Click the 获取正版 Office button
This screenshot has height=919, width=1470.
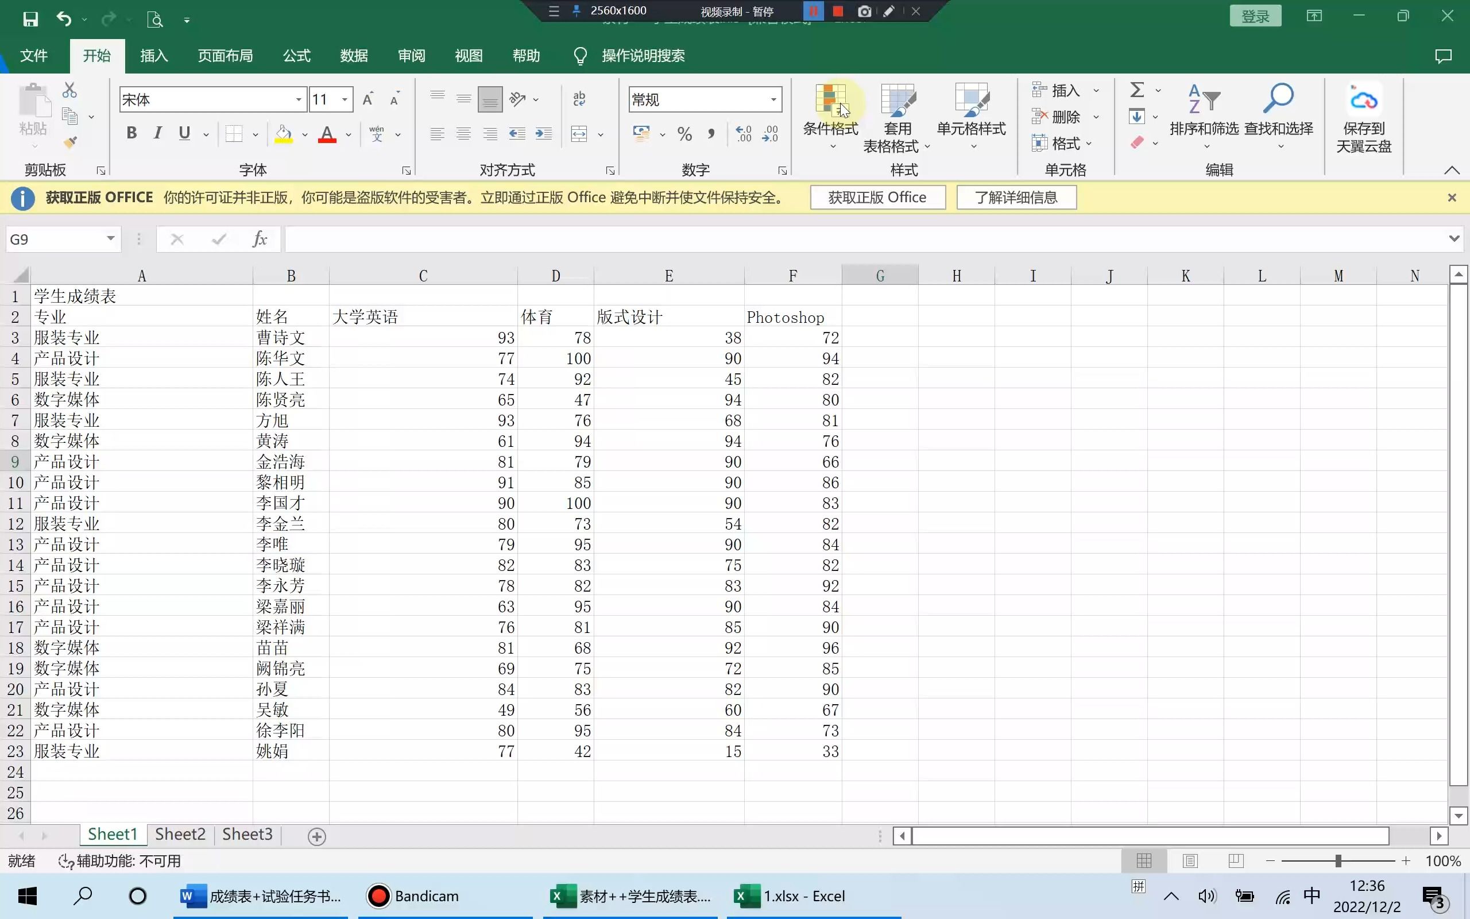(x=877, y=197)
